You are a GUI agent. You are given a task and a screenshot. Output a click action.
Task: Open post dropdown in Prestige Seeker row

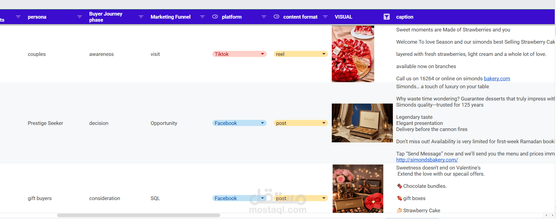324,123
